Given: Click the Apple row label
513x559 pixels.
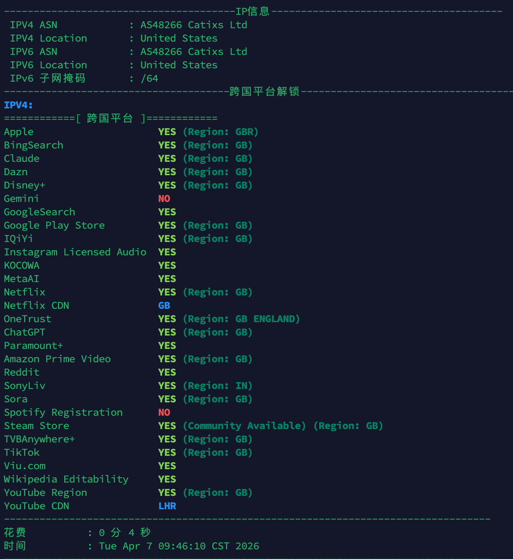Looking at the screenshot, I should 19,132.
